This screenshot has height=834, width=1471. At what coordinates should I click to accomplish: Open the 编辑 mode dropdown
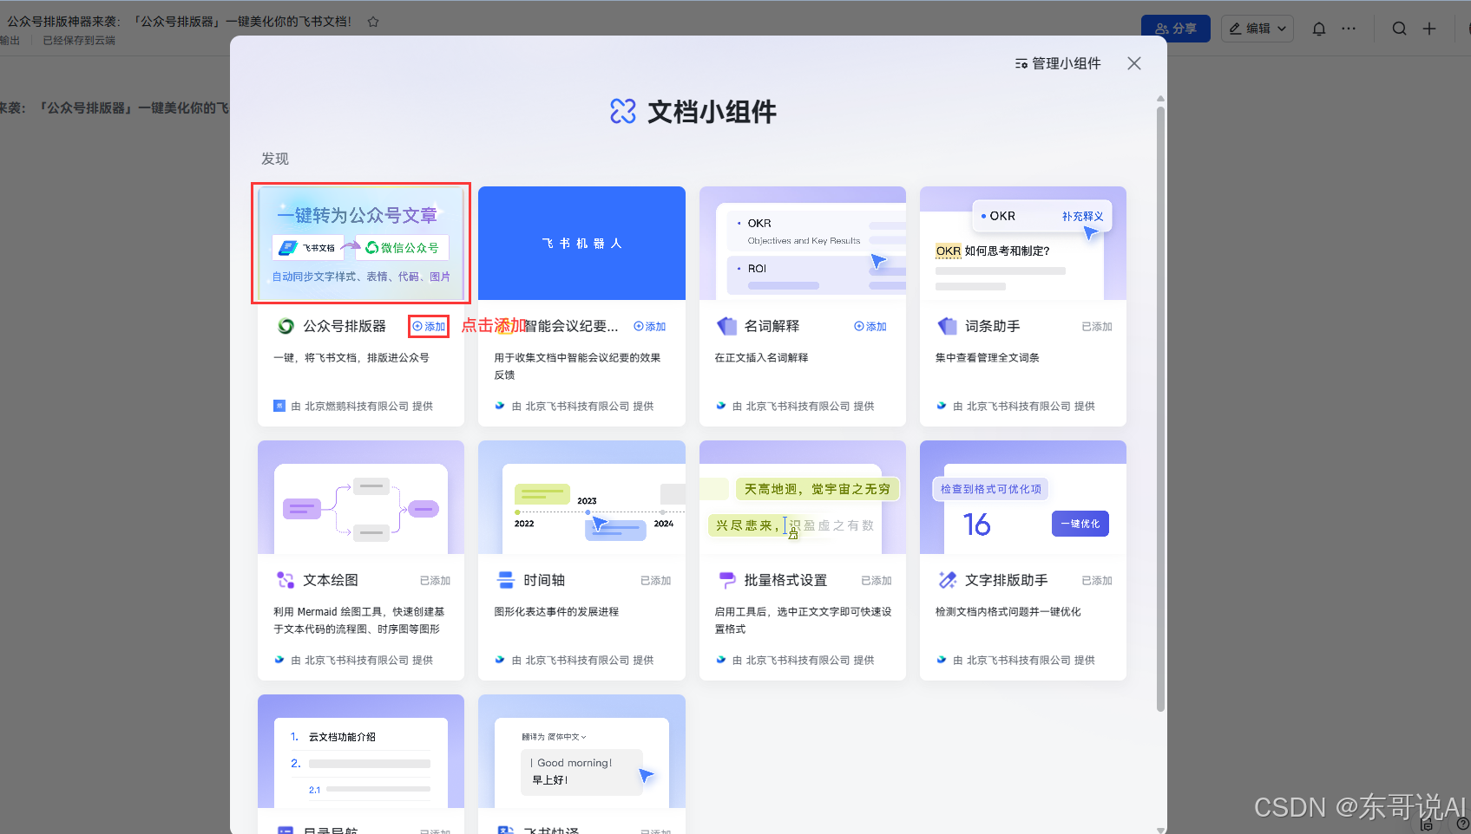(x=1258, y=29)
